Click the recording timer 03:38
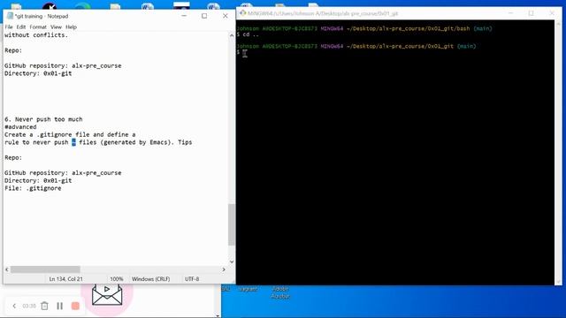This screenshot has height=318, width=566. 29,307
